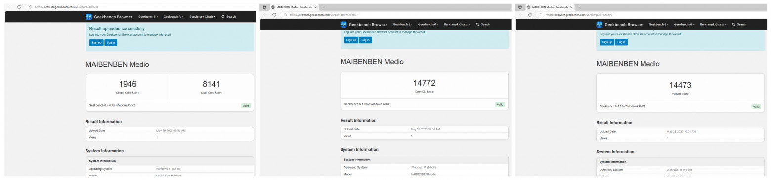This screenshot has height=180, width=771.
Task: Click the Valid badge in CPU result window
Action: click(x=246, y=105)
